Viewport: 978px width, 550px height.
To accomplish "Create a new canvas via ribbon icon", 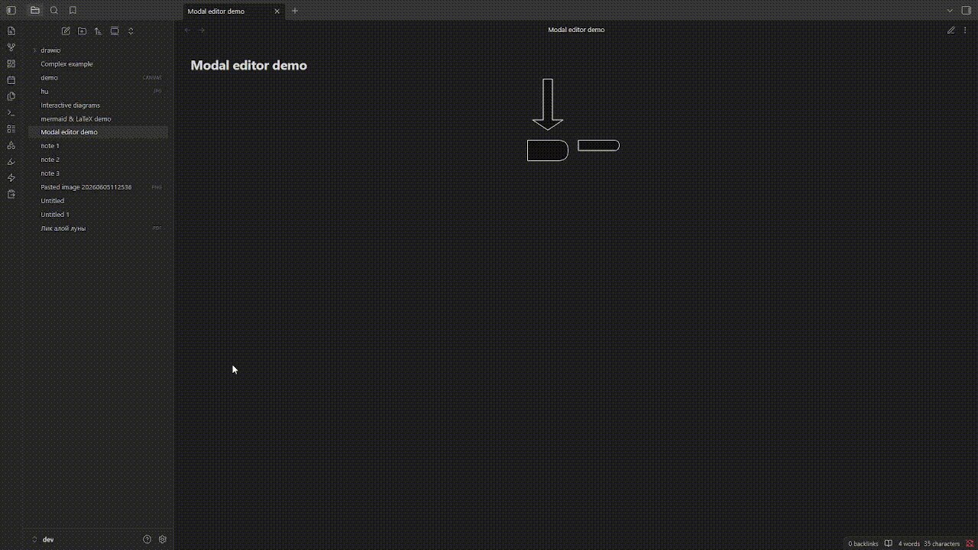I will coord(11,63).
